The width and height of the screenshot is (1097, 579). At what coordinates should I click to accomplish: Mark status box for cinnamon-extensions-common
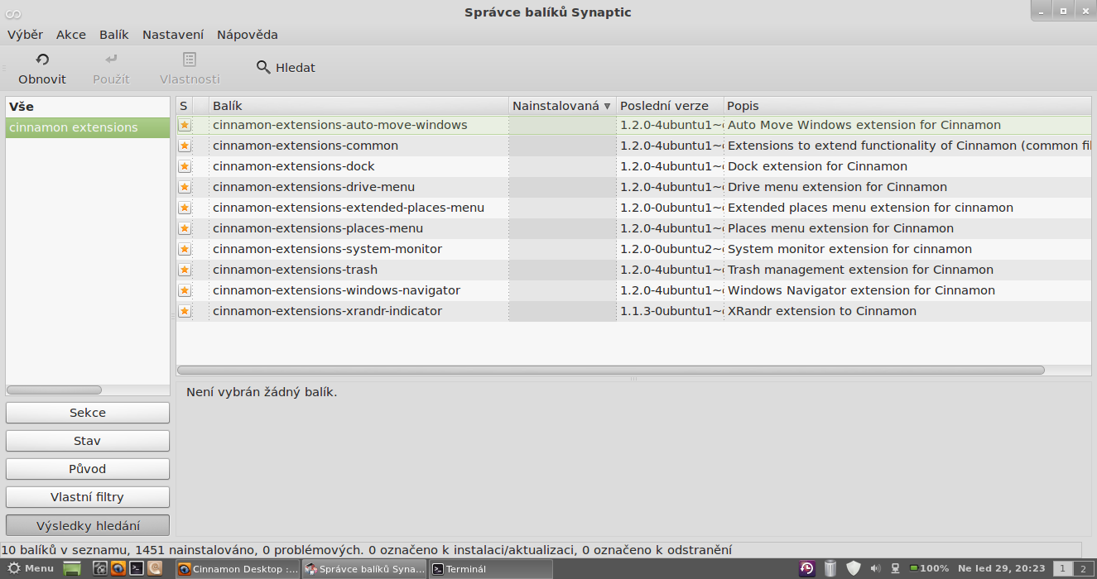tap(185, 146)
